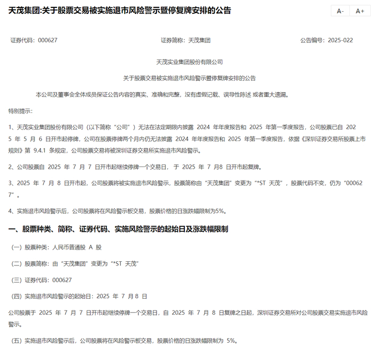Click the paragraph starting 公司股票于 2025 年 7 月 7 日

188,319
